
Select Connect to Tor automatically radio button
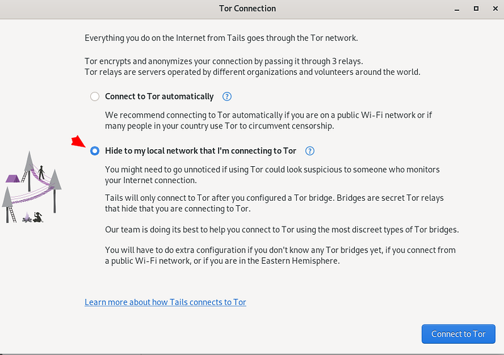point(94,96)
